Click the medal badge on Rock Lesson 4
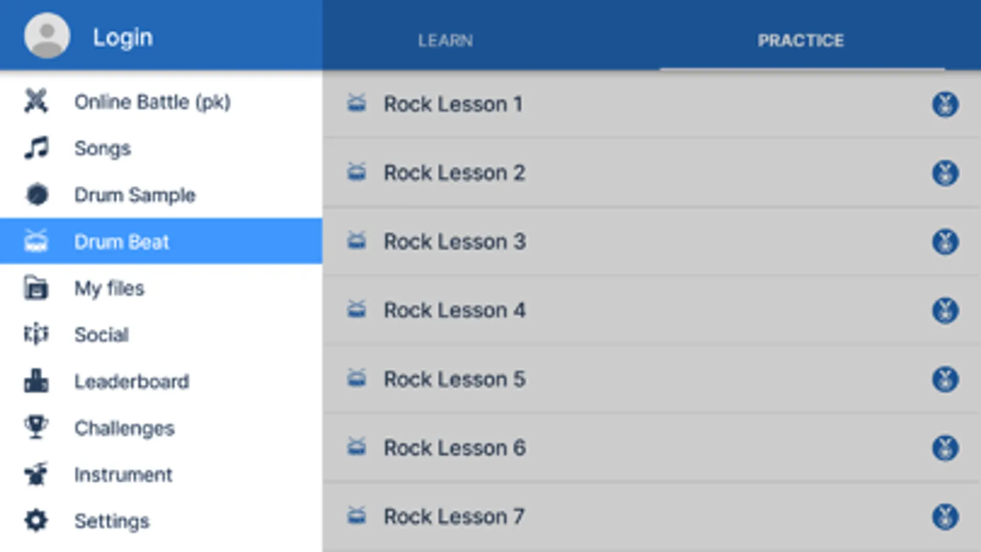Viewport: 981px width, 552px height. point(945,310)
